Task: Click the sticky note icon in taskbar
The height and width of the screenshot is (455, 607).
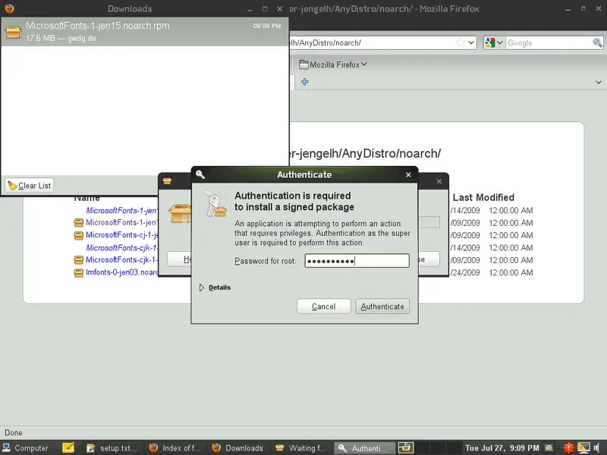Action: (68, 447)
